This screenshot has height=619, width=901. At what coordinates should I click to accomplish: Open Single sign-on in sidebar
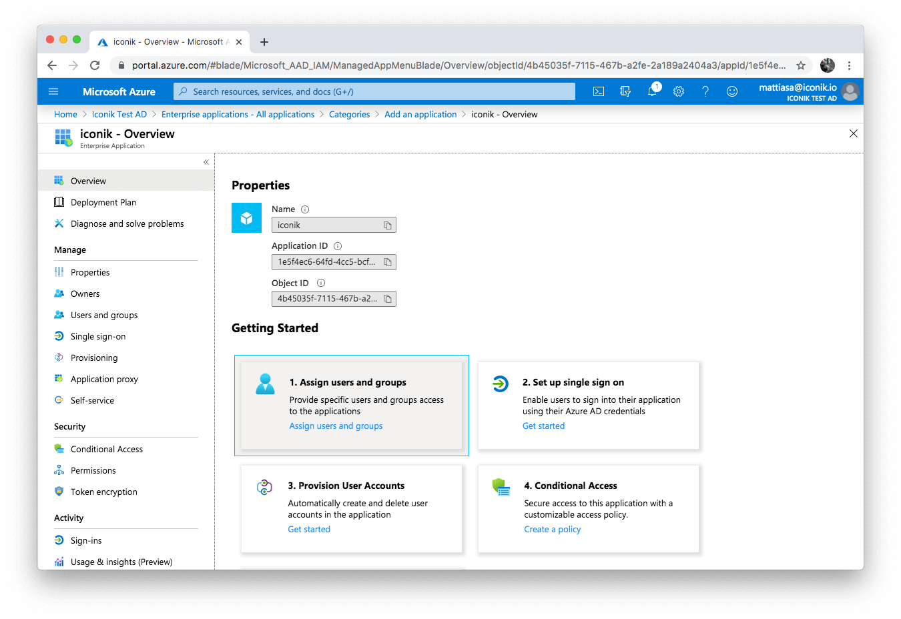[x=98, y=337]
